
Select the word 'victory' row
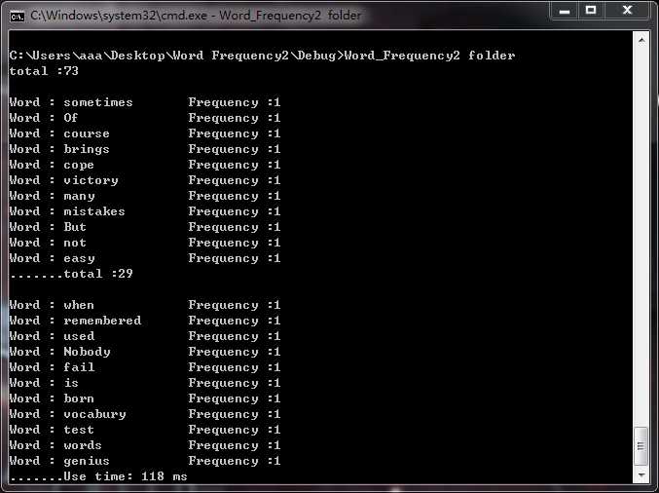[x=145, y=180]
